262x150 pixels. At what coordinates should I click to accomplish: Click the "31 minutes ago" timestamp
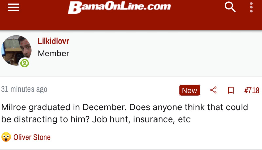tap(24, 89)
